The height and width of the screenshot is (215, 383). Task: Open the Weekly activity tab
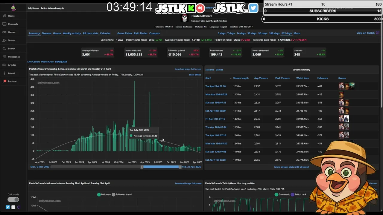pos(72,33)
